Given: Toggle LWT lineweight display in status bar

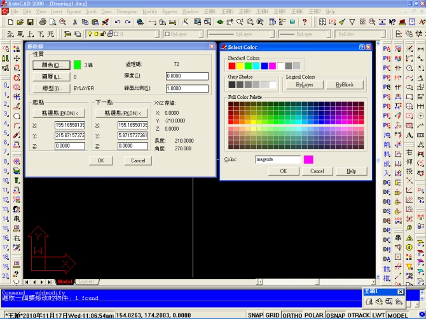Looking at the screenshot, I should click(x=378, y=315).
